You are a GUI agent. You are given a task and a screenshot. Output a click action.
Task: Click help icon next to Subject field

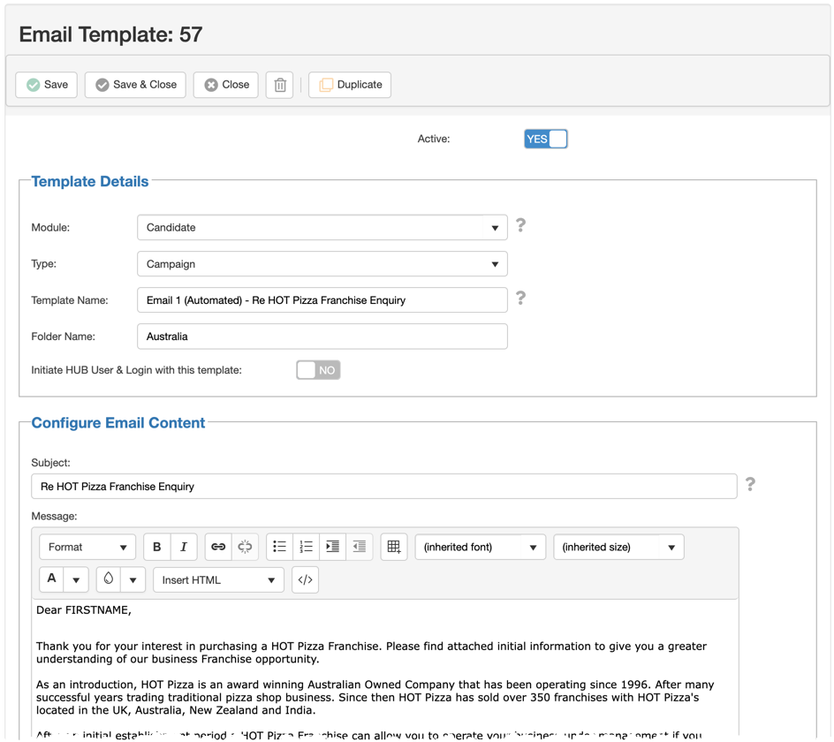750,484
